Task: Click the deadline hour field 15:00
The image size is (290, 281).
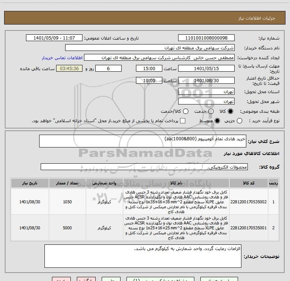Action: coord(149,68)
